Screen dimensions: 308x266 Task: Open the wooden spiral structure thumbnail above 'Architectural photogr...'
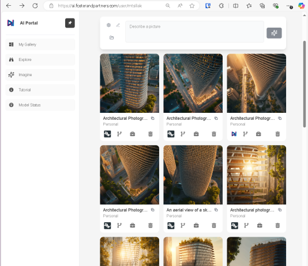(257, 175)
